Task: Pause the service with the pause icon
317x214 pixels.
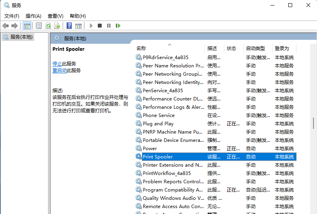Action: pyautogui.click(x=109, y=26)
